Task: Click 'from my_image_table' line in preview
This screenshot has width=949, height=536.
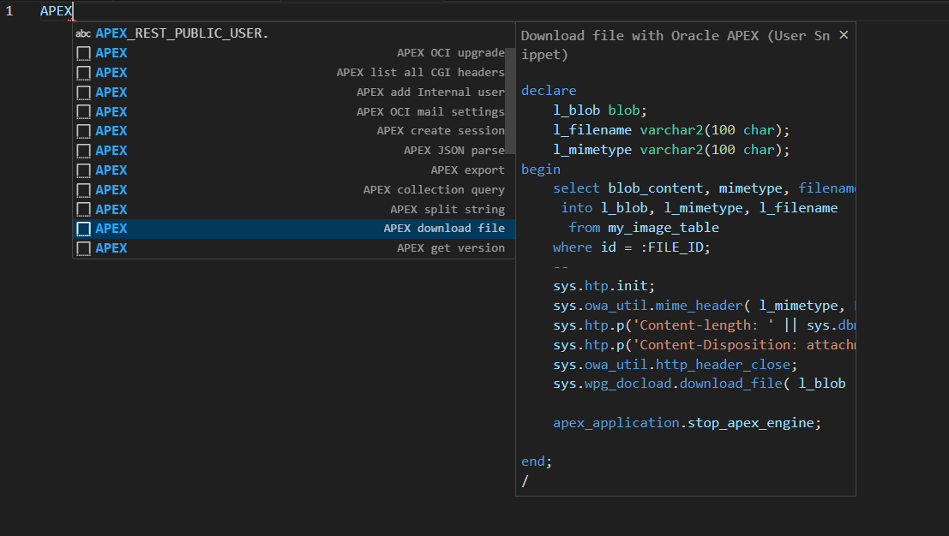Action: (644, 228)
